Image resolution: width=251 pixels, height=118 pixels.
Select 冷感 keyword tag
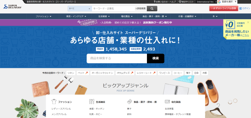(205, 73)
